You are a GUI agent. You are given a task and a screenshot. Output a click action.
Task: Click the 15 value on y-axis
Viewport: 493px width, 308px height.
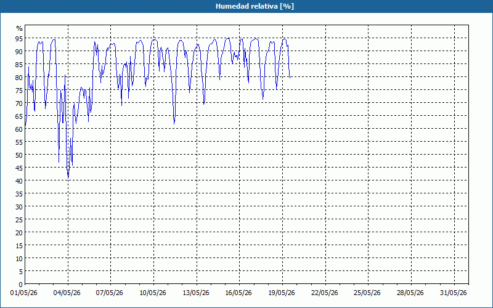point(19,245)
